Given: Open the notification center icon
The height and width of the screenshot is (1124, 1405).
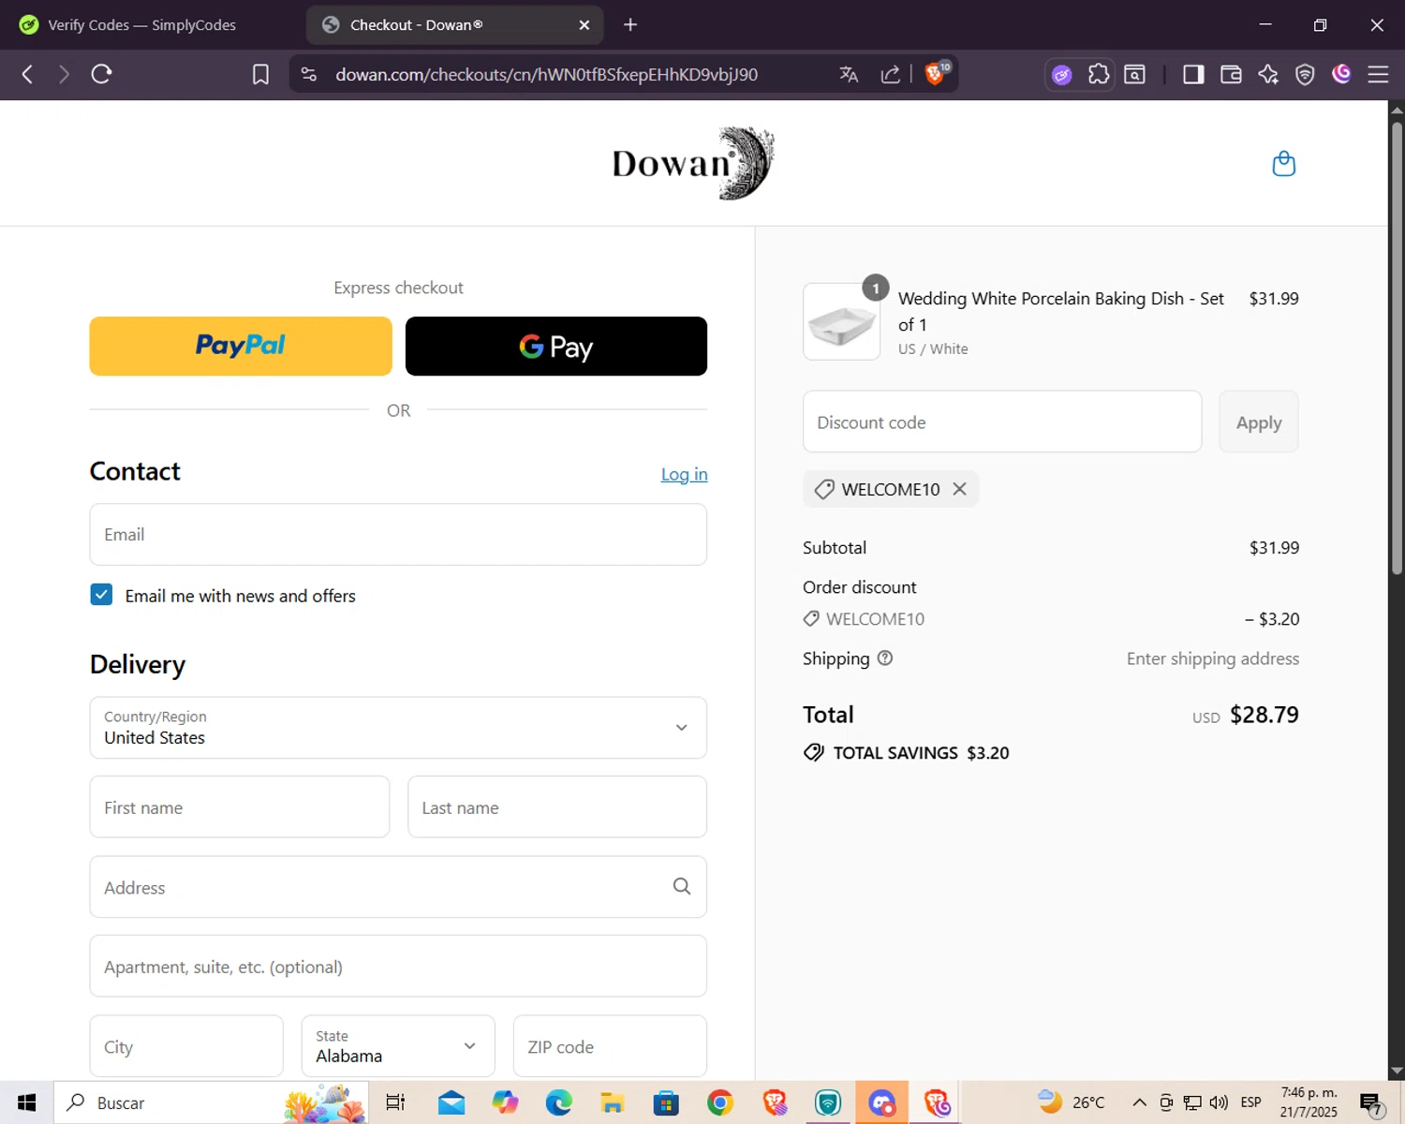Looking at the screenshot, I should pos(1370,1102).
